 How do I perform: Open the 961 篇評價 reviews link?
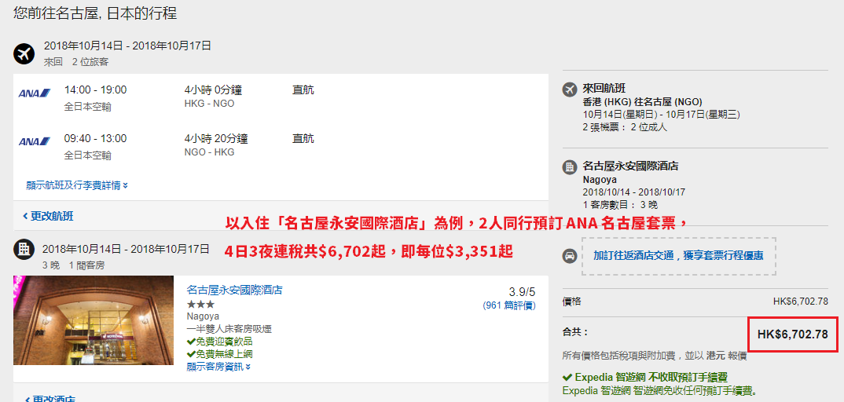click(509, 305)
